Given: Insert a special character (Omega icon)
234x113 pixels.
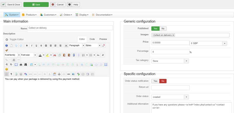Looking at the screenshot, I should pyautogui.click(x=14, y=60).
